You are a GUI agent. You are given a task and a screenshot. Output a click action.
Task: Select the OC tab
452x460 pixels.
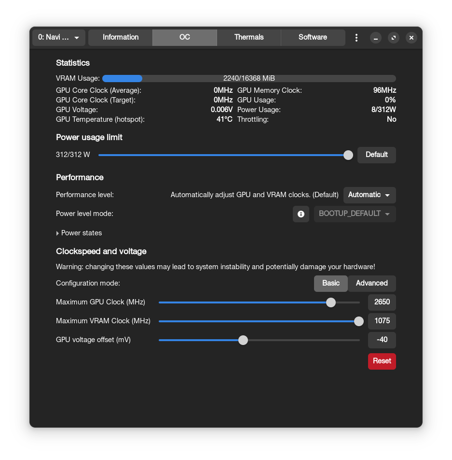[185, 37]
